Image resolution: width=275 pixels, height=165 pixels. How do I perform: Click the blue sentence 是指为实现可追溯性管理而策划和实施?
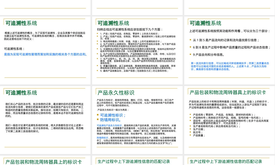tap(46, 54)
